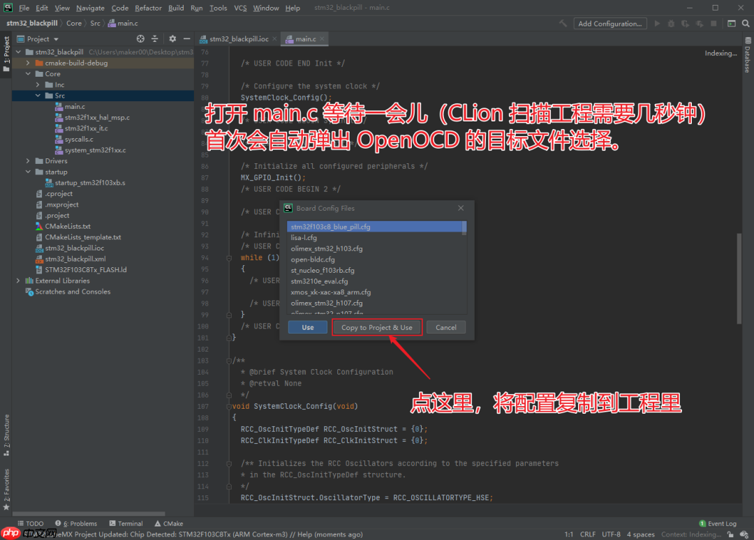Open the Search Everywhere magnifier icon
The height and width of the screenshot is (540, 754).
[746, 23]
